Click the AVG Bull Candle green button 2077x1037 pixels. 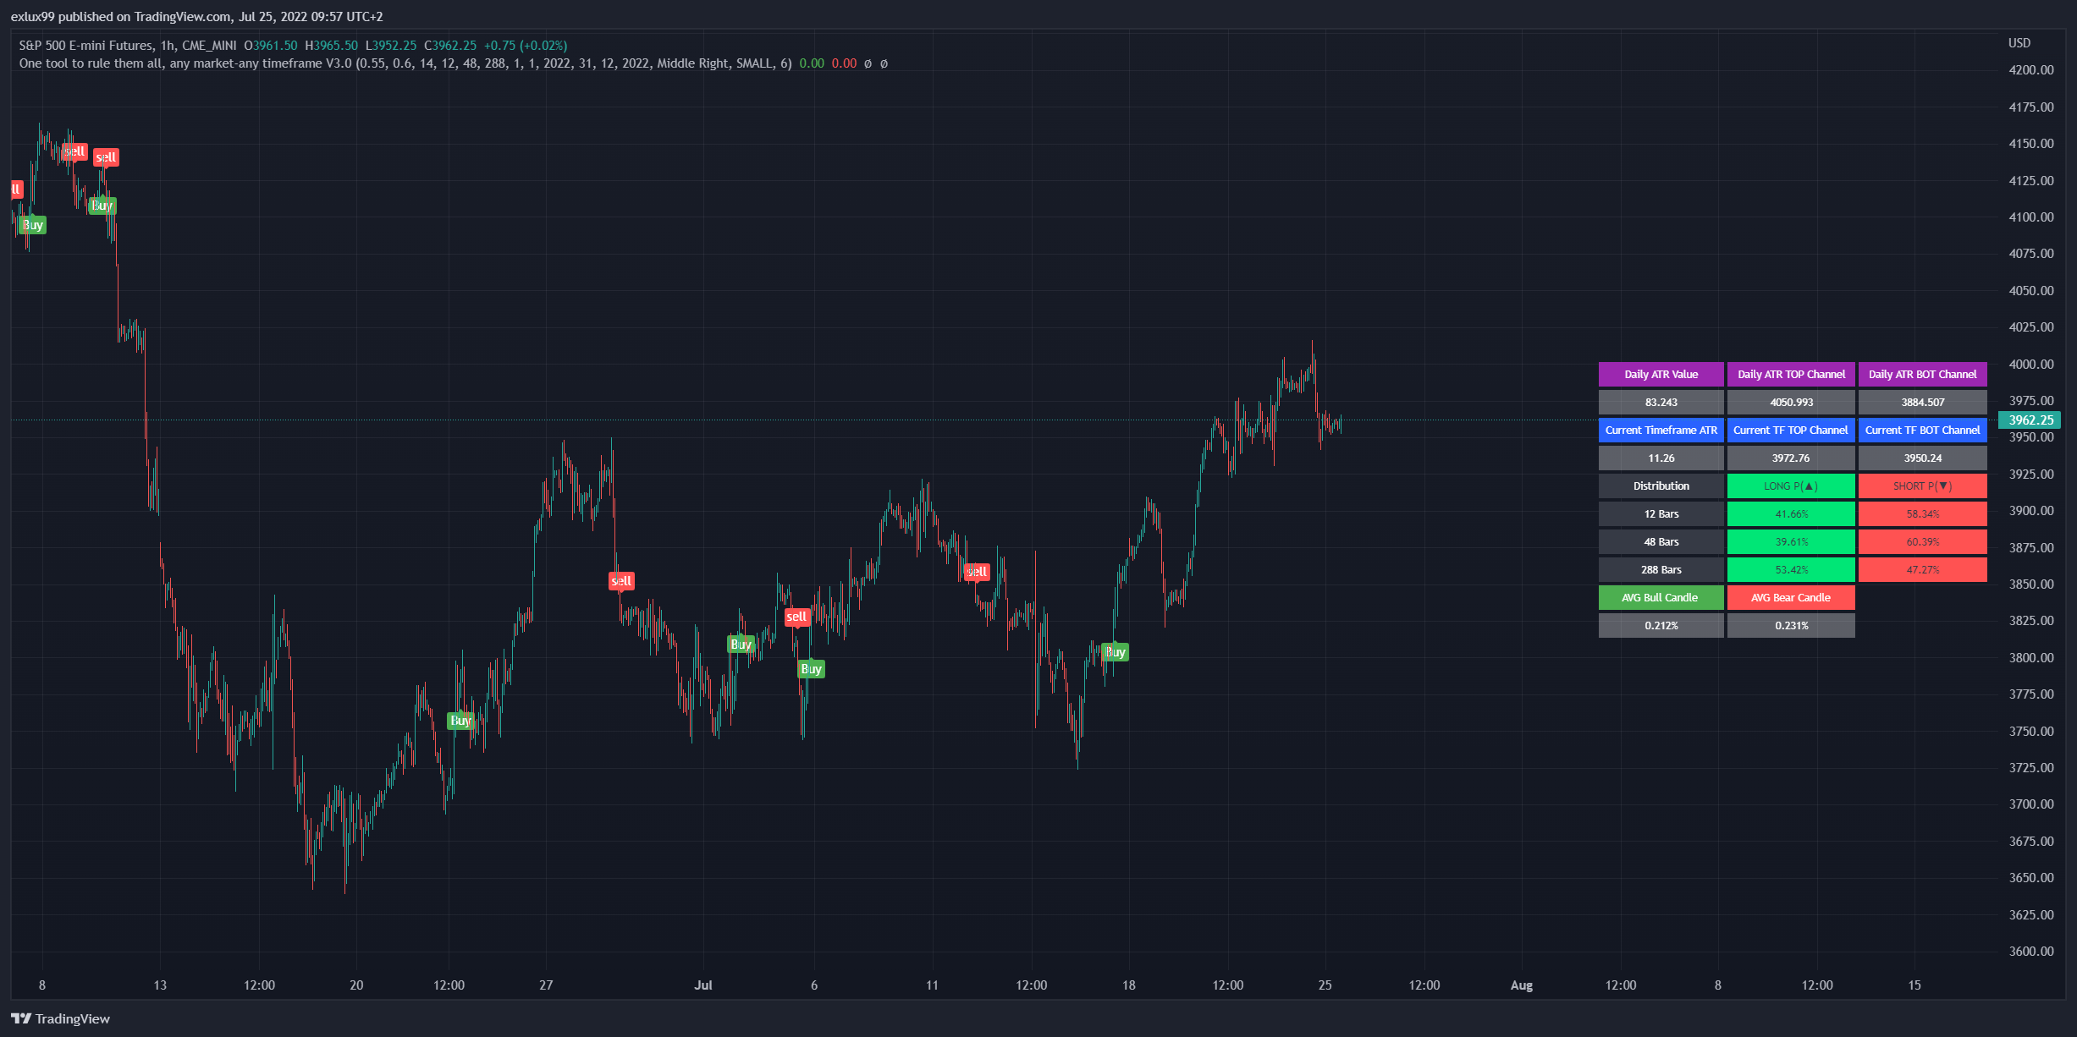point(1660,598)
